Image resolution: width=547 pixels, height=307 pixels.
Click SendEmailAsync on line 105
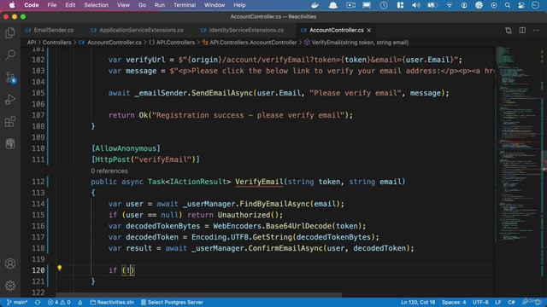click(x=222, y=93)
